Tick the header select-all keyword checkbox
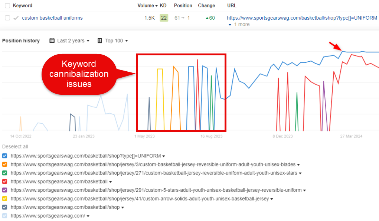This screenshot has width=379, height=221. click(x=7, y=6)
